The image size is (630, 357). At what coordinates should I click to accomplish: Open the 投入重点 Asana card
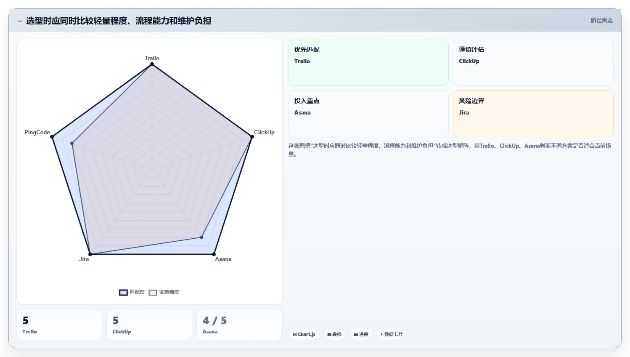pos(368,114)
